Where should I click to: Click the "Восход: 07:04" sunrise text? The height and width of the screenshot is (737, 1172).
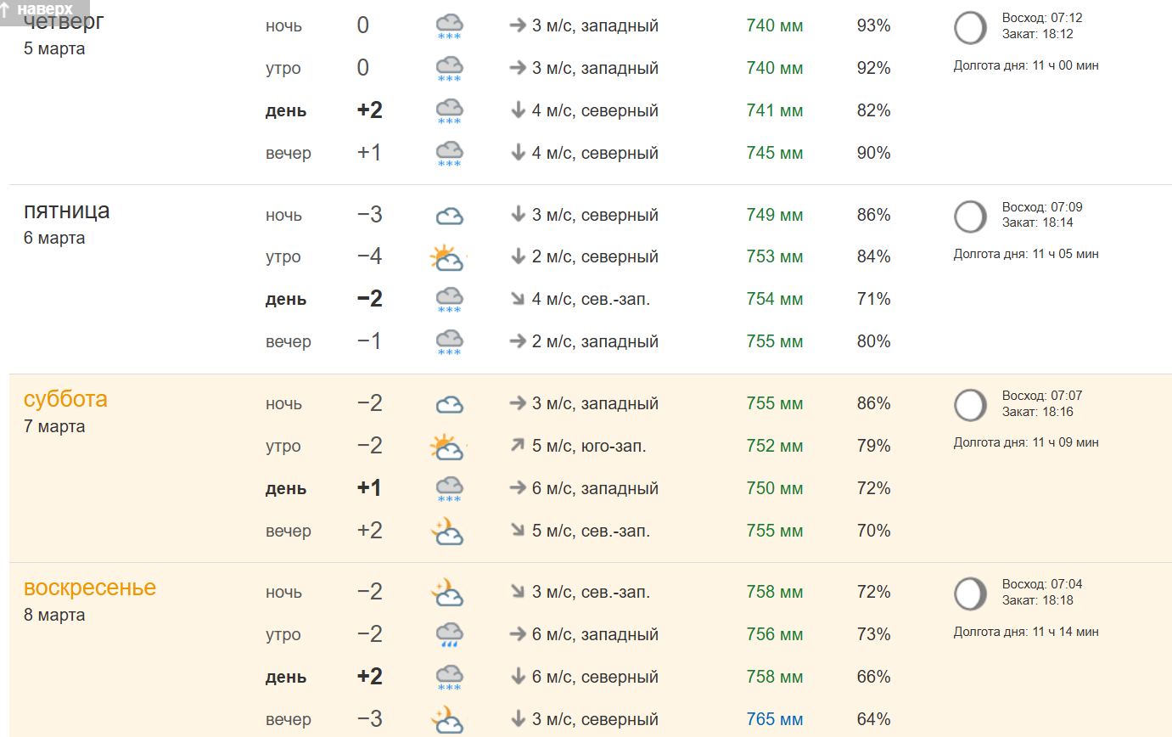(x=1041, y=584)
